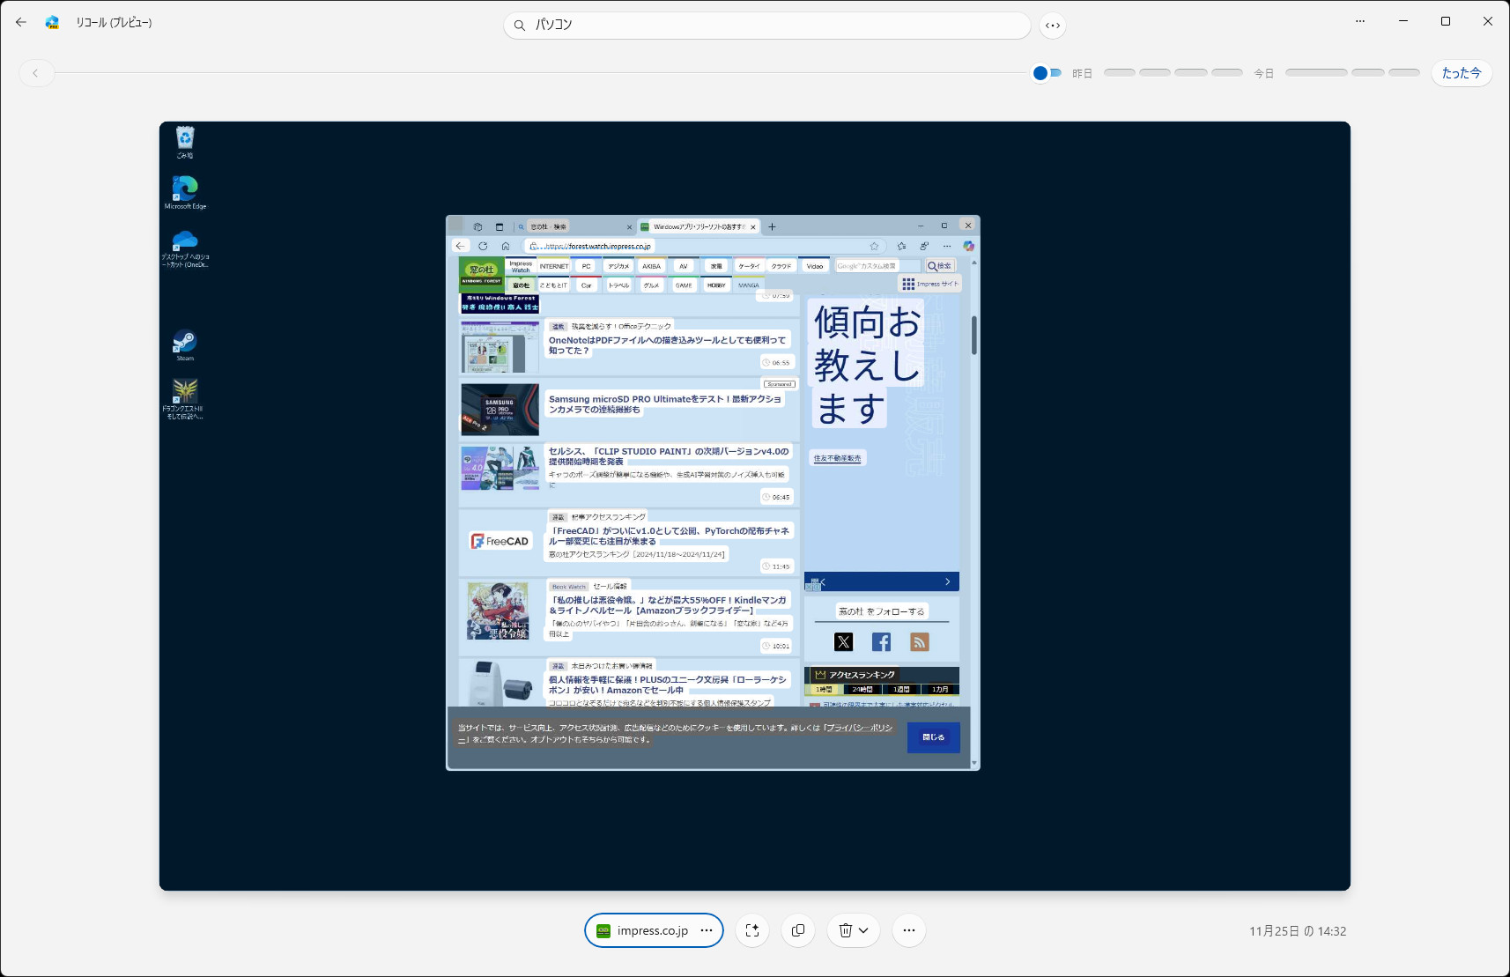Click the trash icon to delete this snapshot
This screenshot has width=1510, height=977.
tap(846, 930)
